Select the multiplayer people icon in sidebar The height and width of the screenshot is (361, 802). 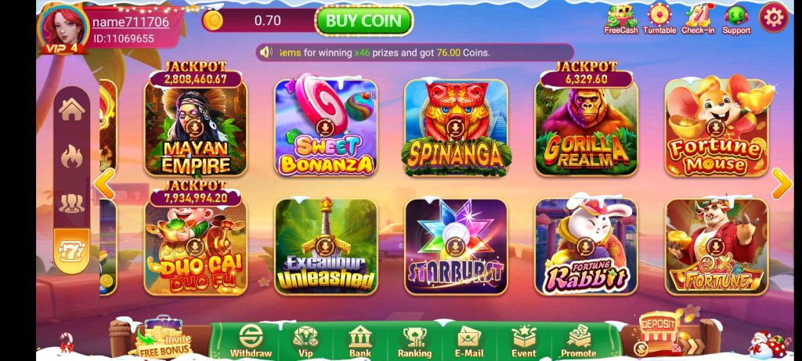tap(71, 204)
